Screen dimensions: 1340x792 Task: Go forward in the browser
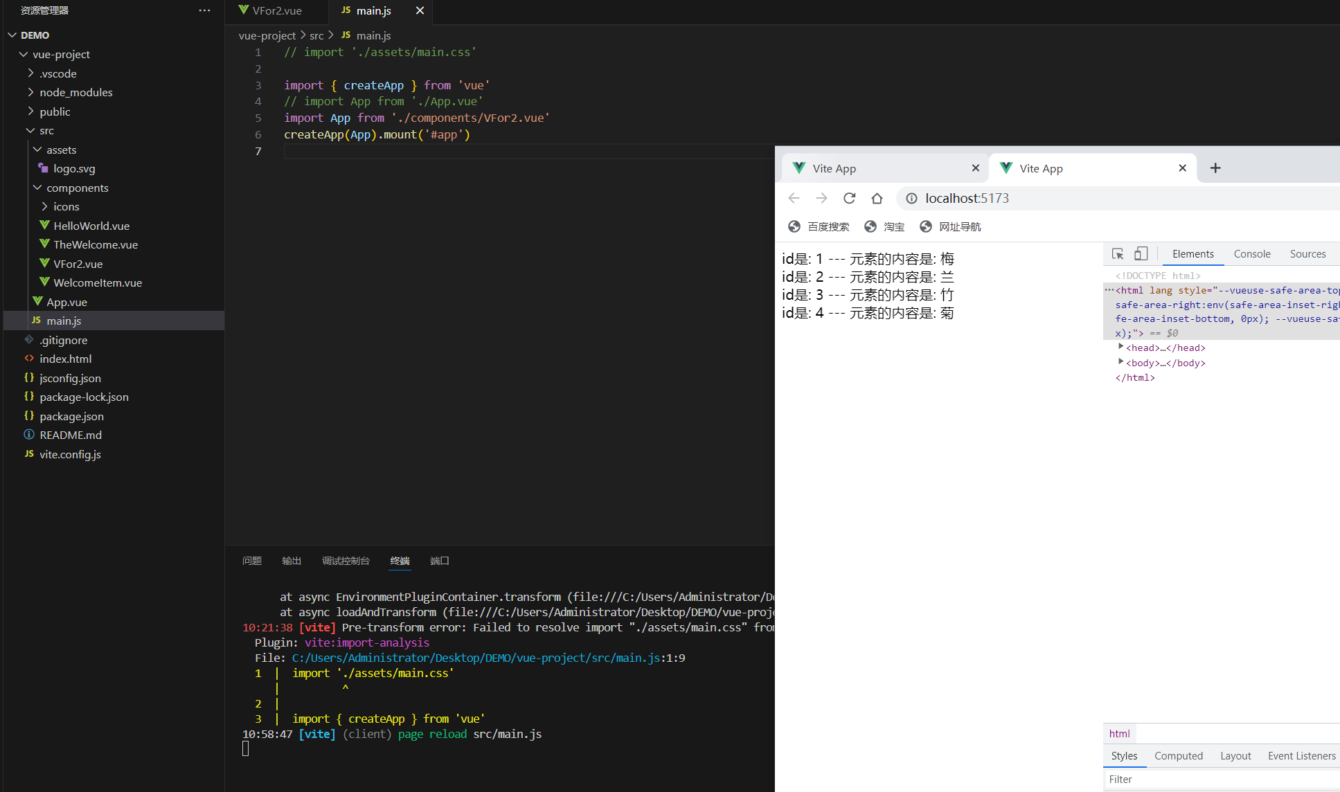point(821,198)
